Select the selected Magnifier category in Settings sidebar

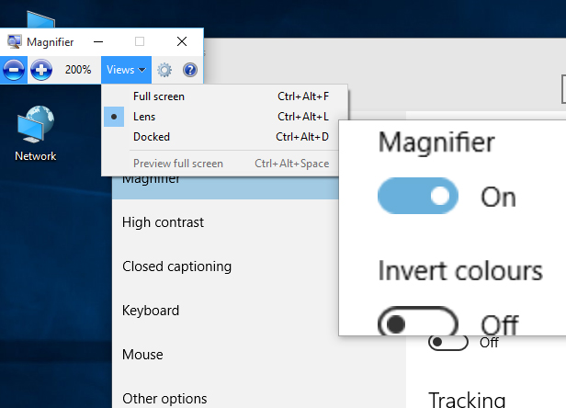click(225, 187)
